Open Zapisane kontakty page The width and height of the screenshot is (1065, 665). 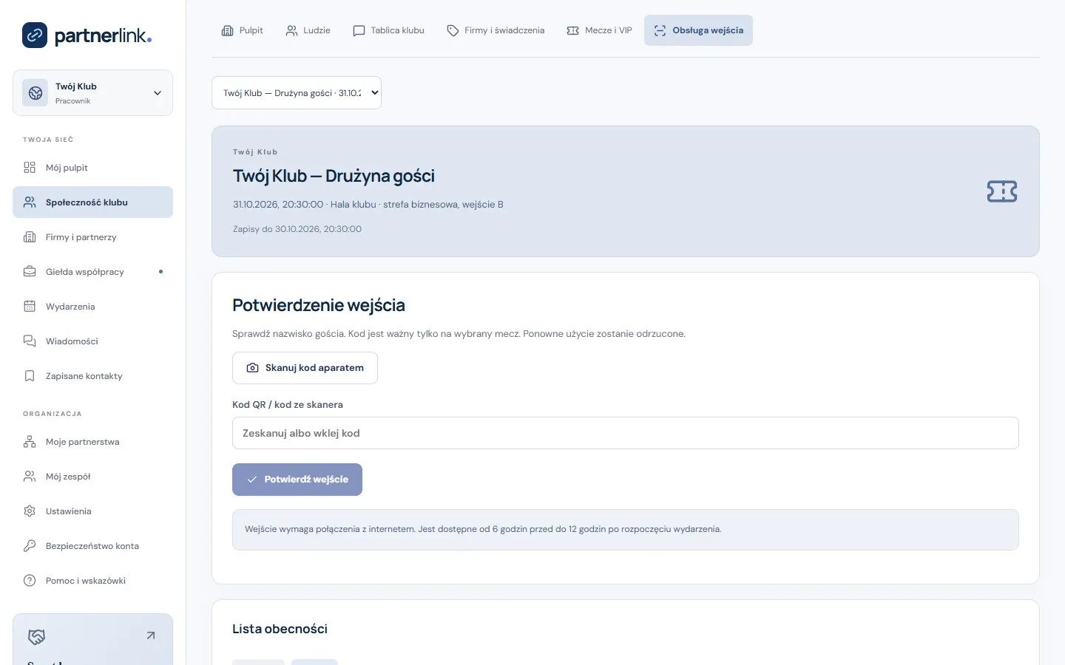pos(92,376)
